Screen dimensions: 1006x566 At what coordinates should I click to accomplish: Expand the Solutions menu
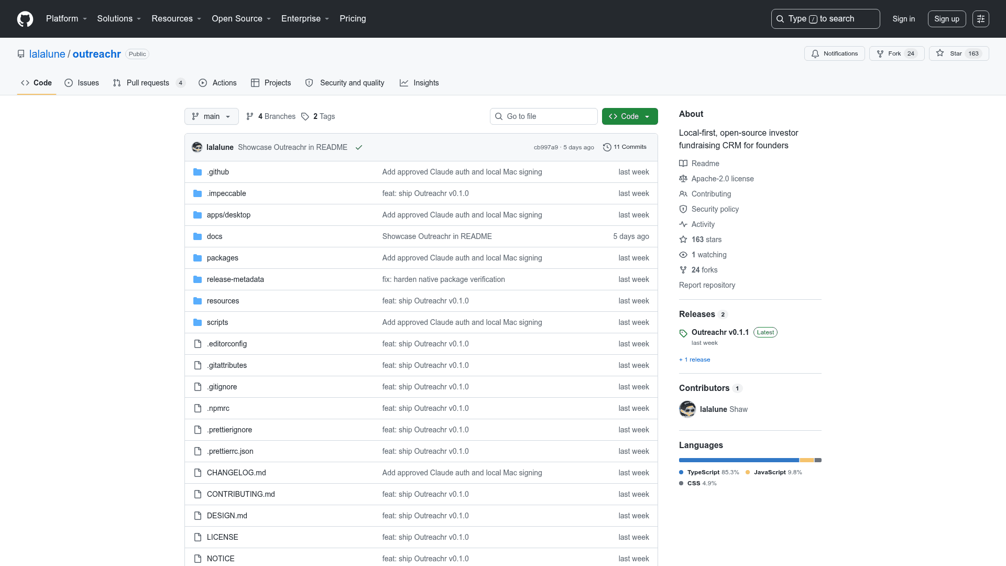coord(119,19)
